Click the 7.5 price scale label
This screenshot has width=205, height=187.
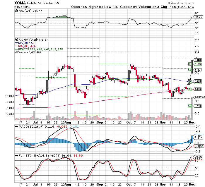197,40
